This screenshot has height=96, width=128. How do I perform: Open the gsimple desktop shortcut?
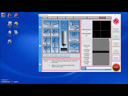[3, 15]
